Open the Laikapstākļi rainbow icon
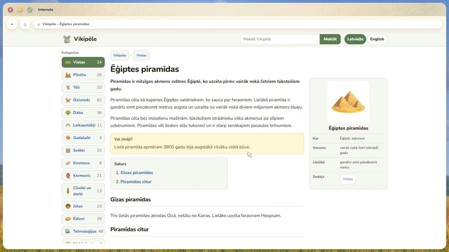Screen dimensions: 449x252 68,125
